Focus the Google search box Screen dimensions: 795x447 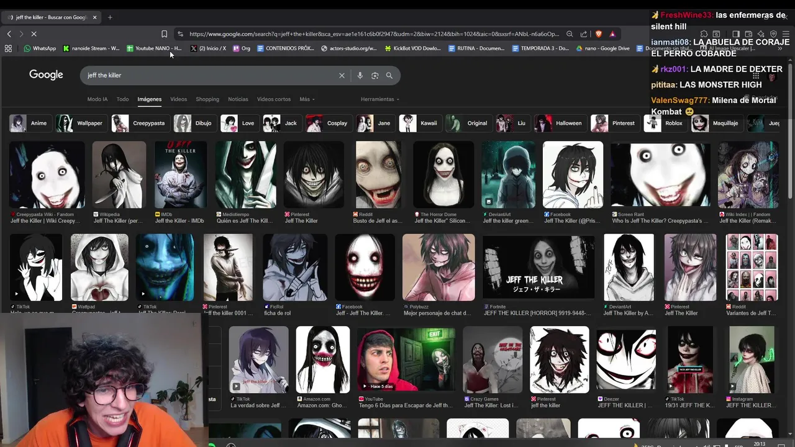click(211, 75)
